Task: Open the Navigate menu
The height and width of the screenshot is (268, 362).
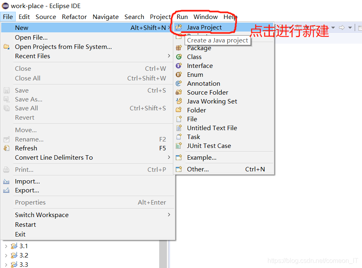Action: coord(105,17)
